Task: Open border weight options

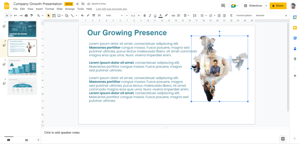Action: coord(94,15)
